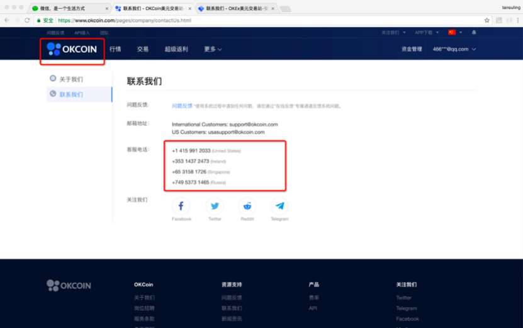Expand the APP下载 dropdown
This screenshot has height=328, width=523.
click(427, 32)
